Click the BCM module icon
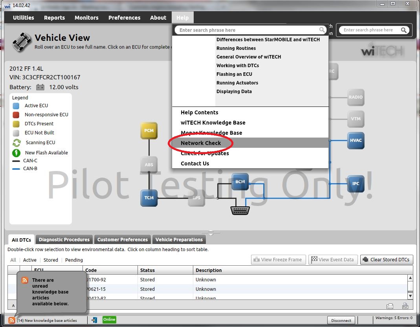420x327 pixels. click(x=240, y=182)
